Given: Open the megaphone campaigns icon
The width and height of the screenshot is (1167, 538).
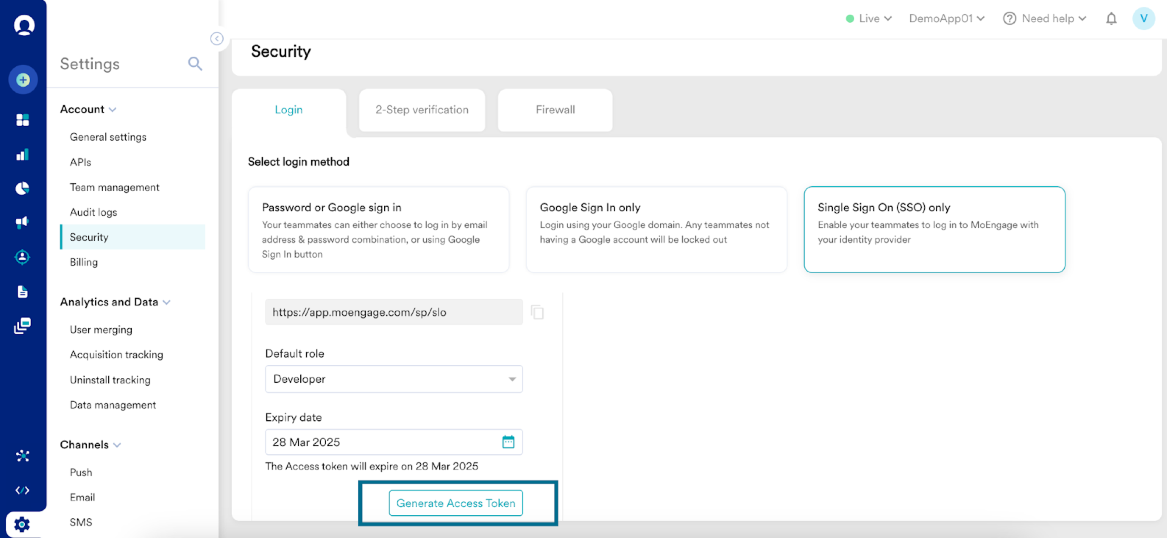Looking at the screenshot, I should point(23,222).
